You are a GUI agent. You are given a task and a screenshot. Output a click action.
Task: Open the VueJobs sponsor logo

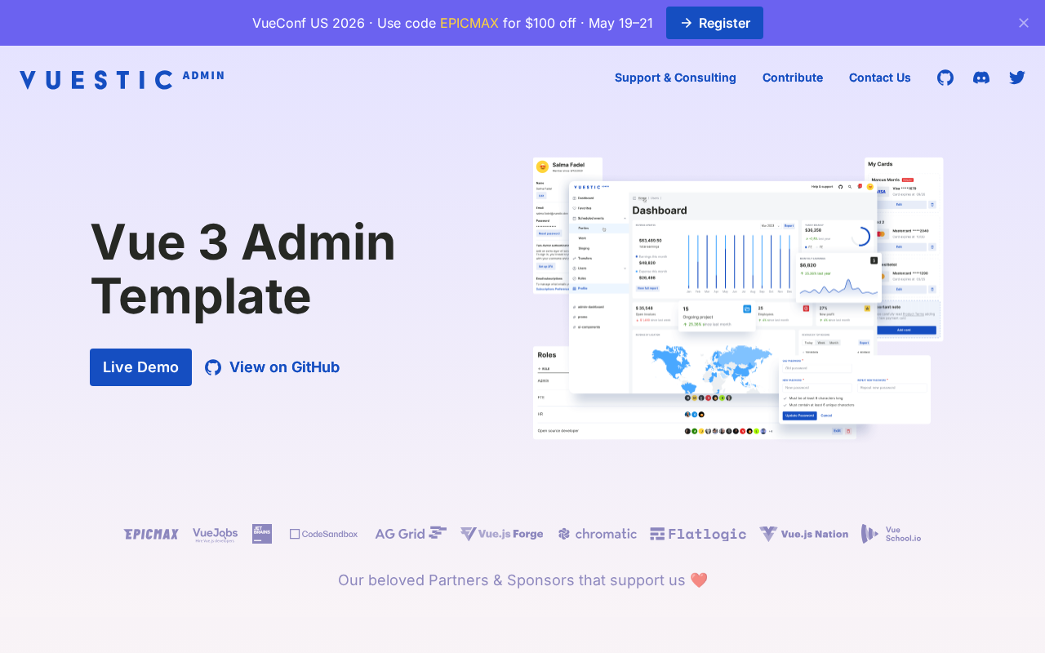coord(216,535)
